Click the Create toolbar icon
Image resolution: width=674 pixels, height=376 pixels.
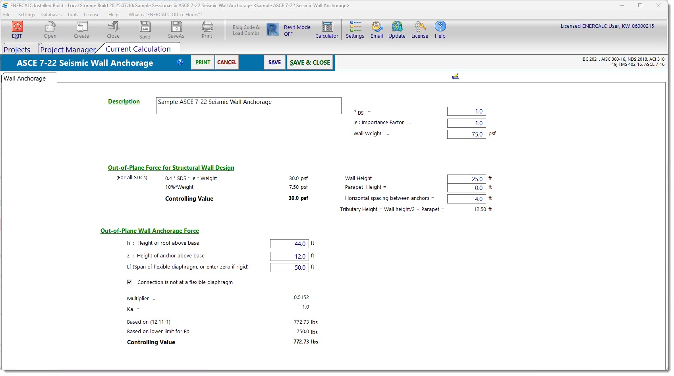[x=82, y=27]
